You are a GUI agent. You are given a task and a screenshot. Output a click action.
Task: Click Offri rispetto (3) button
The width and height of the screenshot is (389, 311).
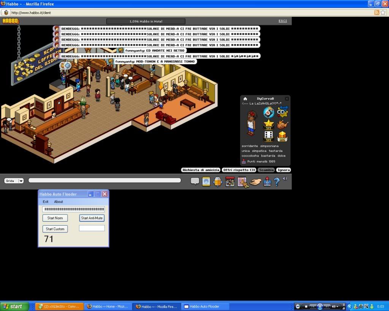coord(239,170)
